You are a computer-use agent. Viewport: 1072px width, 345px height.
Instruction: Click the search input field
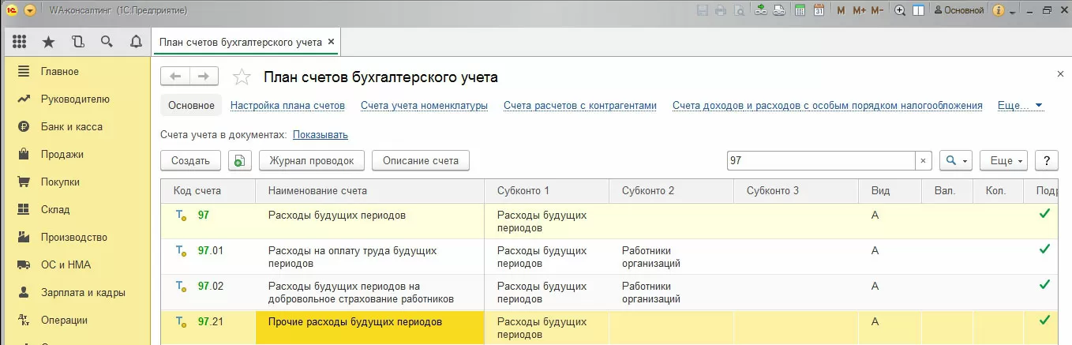coord(821,160)
